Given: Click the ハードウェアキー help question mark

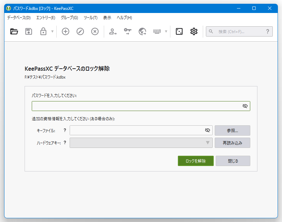Looking at the screenshot, I should pos(65,143).
